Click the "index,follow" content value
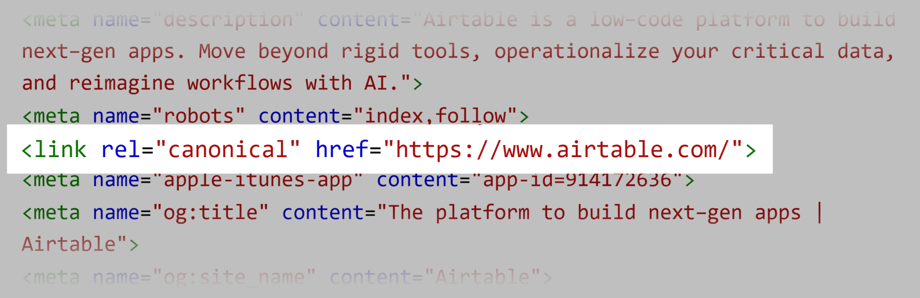The width and height of the screenshot is (920, 298). coord(435,116)
